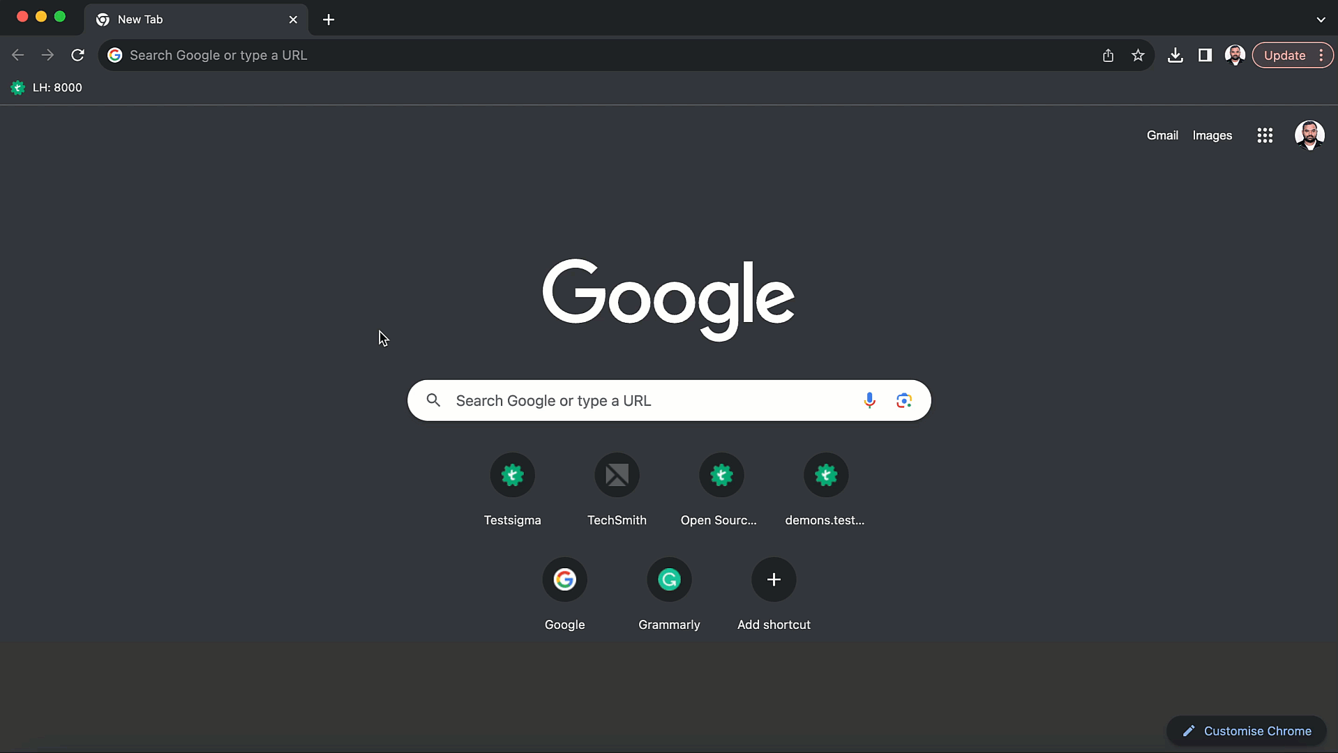1338x753 pixels.
Task: Search by image with Google Lens icon
Action: click(x=904, y=400)
